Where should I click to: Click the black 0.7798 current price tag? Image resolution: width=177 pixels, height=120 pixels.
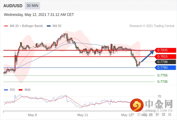[166, 62]
